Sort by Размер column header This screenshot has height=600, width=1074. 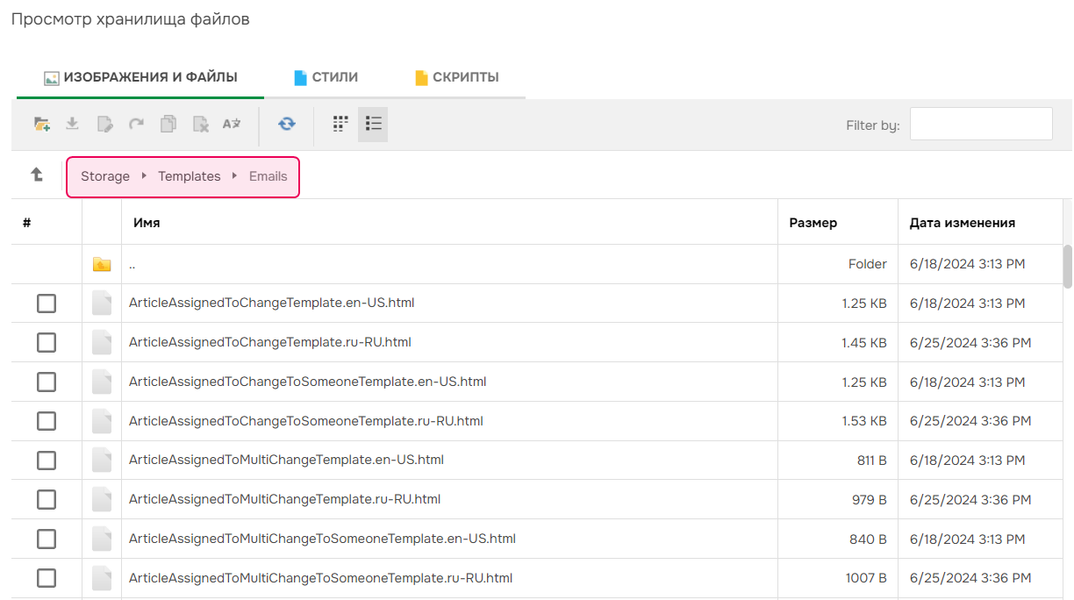813,223
